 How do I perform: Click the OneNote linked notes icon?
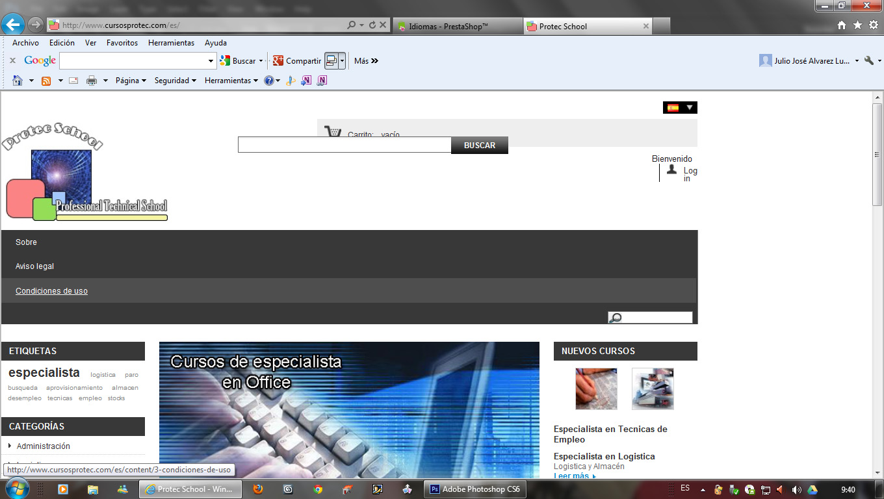click(322, 81)
